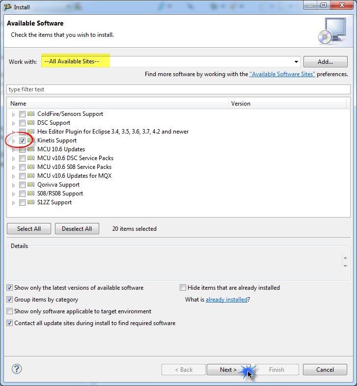Toggle Contact all update sites during install
Screen dimensions: 357x386
10,323
